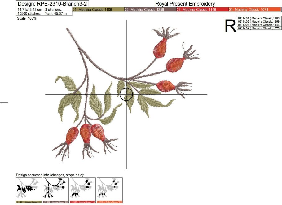
Task: Click the Yarn 45.37 m cell
Action: coord(58,14)
